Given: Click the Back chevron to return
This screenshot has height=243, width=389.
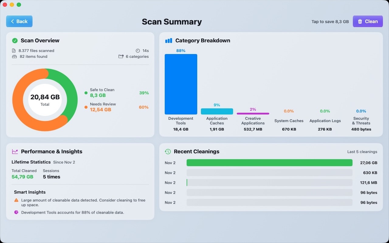Looking at the screenshot, I should (x=12, y=21).
